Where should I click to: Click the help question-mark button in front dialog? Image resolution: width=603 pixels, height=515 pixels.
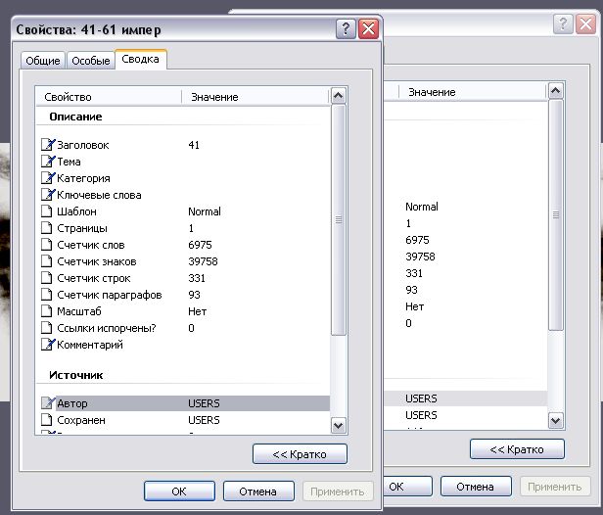point(347,29)
